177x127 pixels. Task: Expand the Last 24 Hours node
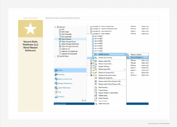click(x=55, y=56)
